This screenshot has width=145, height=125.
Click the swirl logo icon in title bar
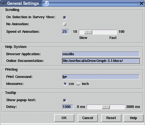46,3
